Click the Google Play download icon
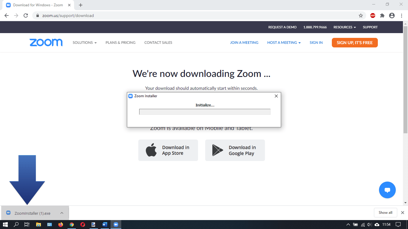This screenshot has width=408, height=229. (217, 150)
